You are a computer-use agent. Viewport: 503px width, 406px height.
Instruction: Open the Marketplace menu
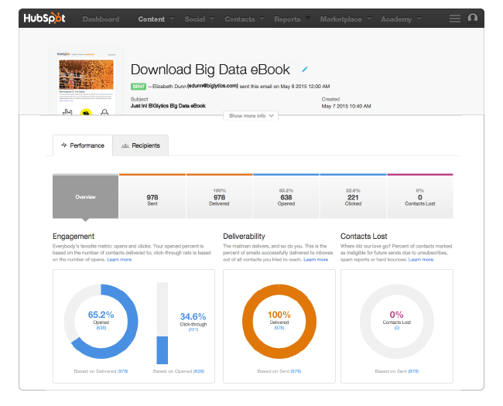point(344,19)
